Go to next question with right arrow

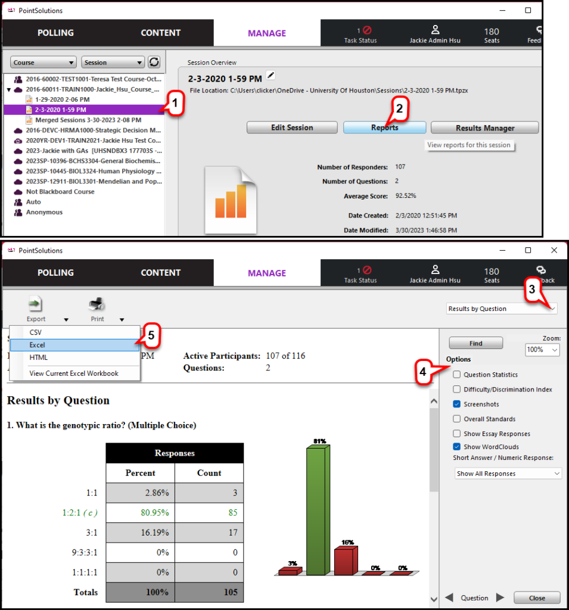pyautogui.click(x=500, y=597)
